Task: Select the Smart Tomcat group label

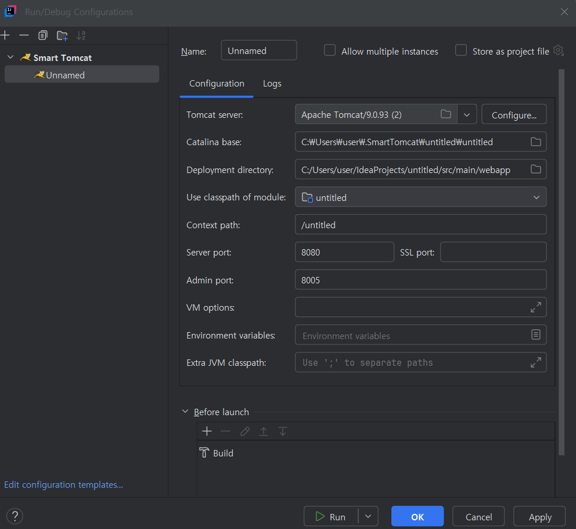Action: tap(63, 57)
